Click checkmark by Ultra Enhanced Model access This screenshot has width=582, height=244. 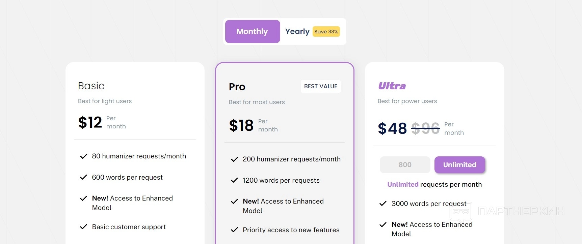(383, 225)
